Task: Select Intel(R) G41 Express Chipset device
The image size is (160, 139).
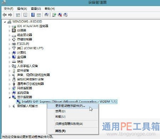Action: pos(69,102)
